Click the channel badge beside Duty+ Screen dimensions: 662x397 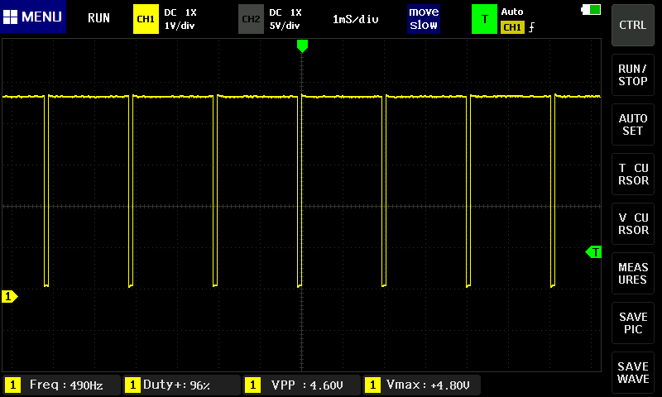point(132,385)
